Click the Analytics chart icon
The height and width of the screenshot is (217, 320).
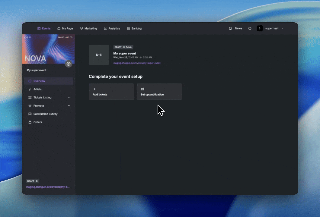click(105, 29)
